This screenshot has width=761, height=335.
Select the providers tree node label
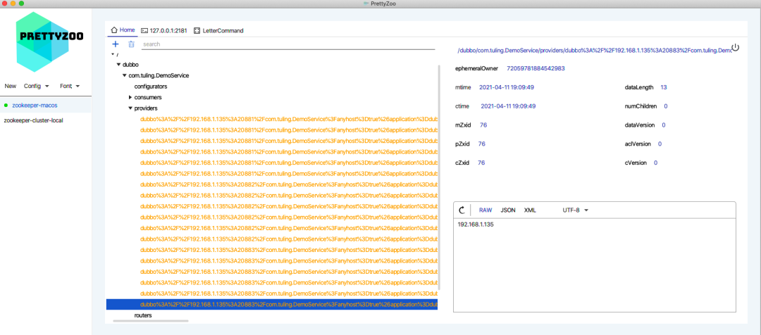tap(146, 108)
